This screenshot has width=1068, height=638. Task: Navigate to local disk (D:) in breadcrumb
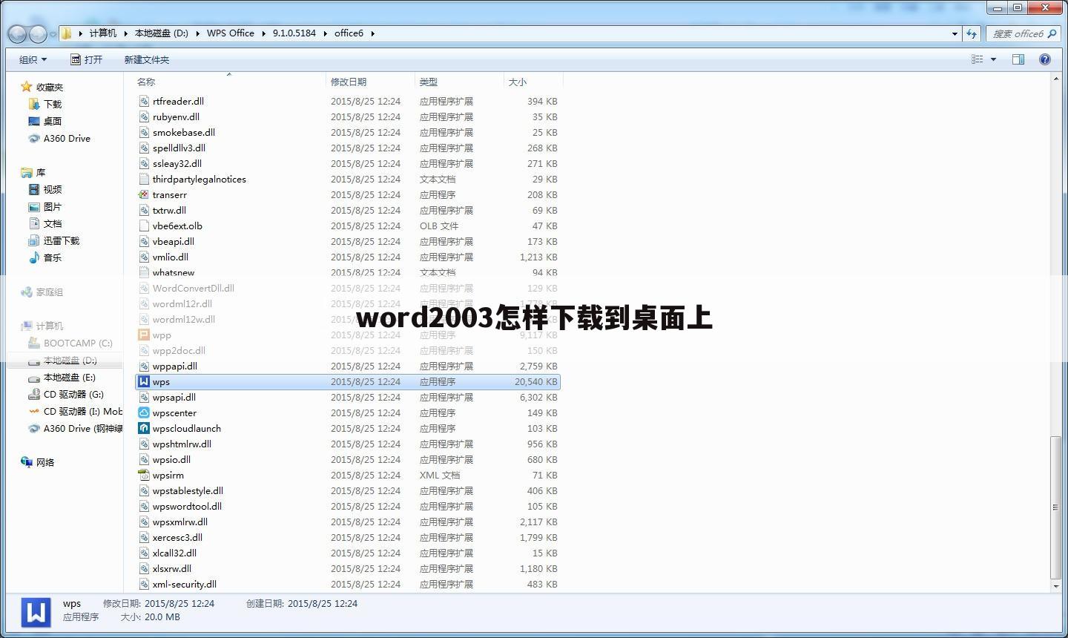click(x=161, y=33)
